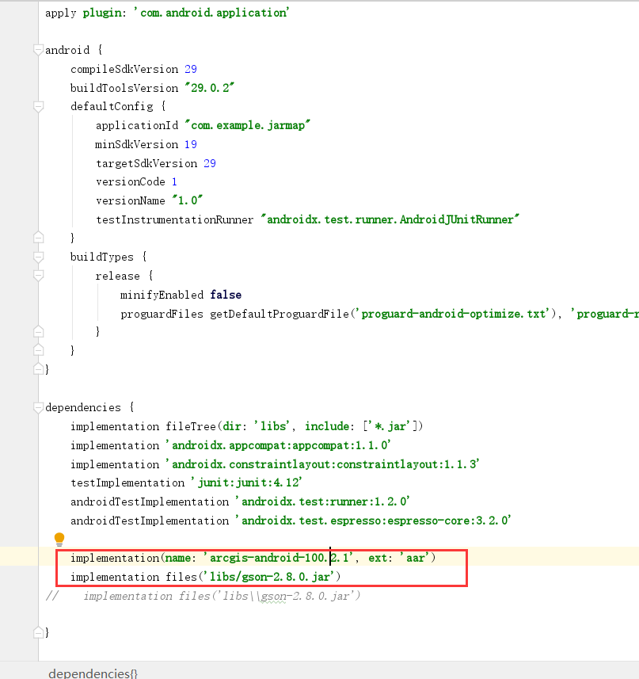Image resolution: width=639 pixels, height=679 pixels.
Task: Click fold end marker of defaultConfig block
Action: point(39,238)
